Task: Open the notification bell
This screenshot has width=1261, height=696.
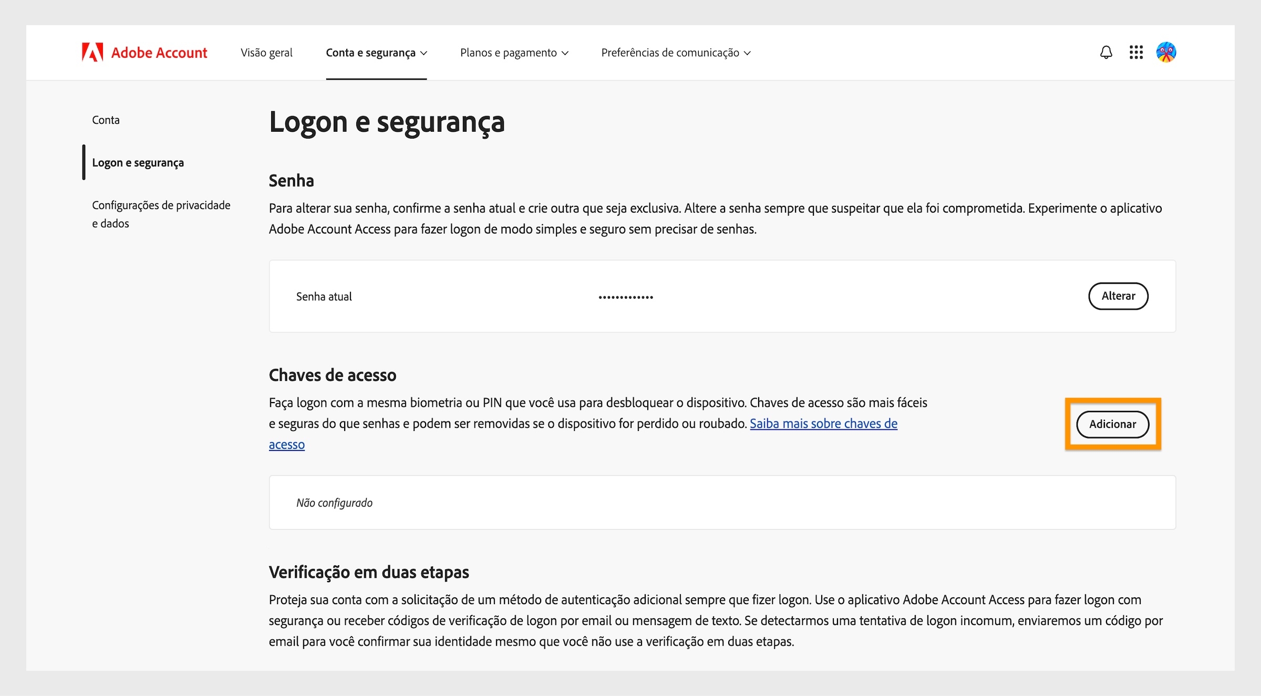Action: point(1105,52)
